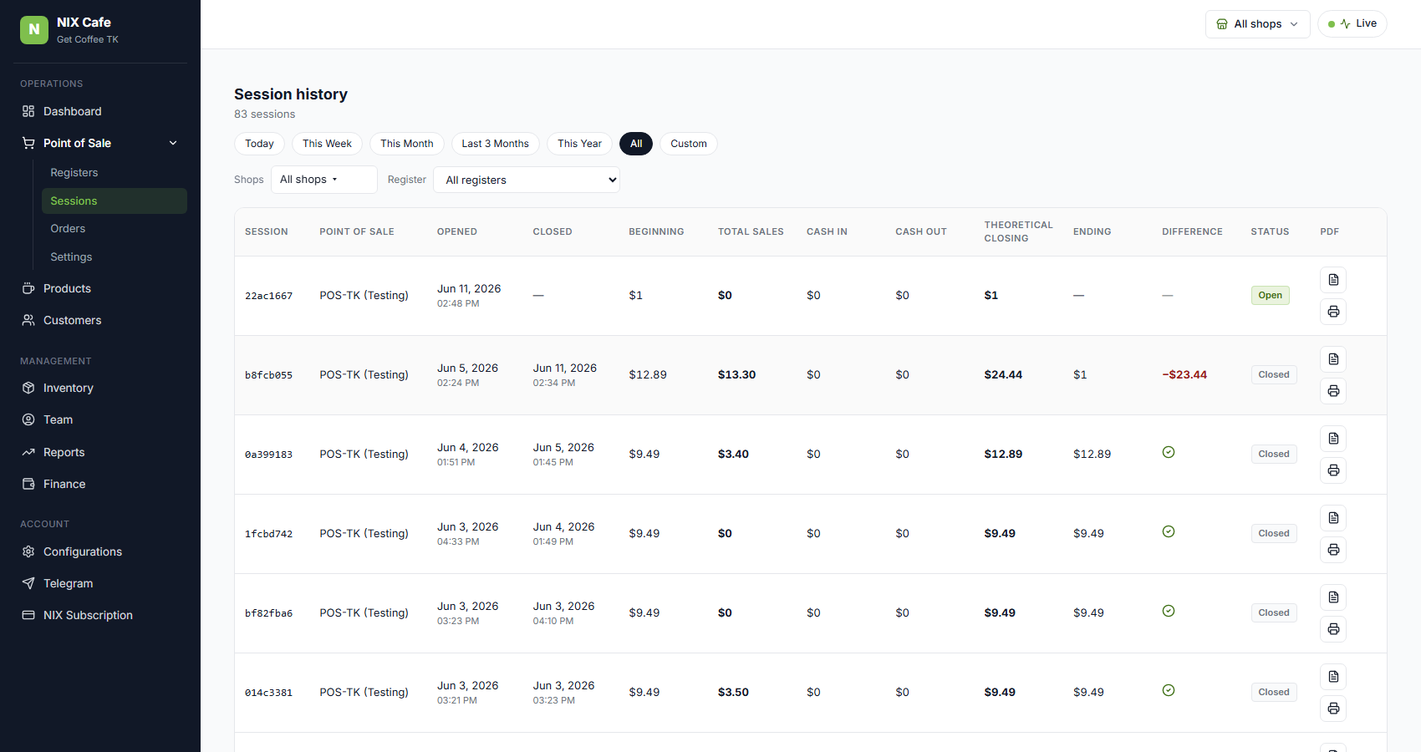Filter sessions by Today
This screenshot has height=752, width=1421.
click(259, 144)
